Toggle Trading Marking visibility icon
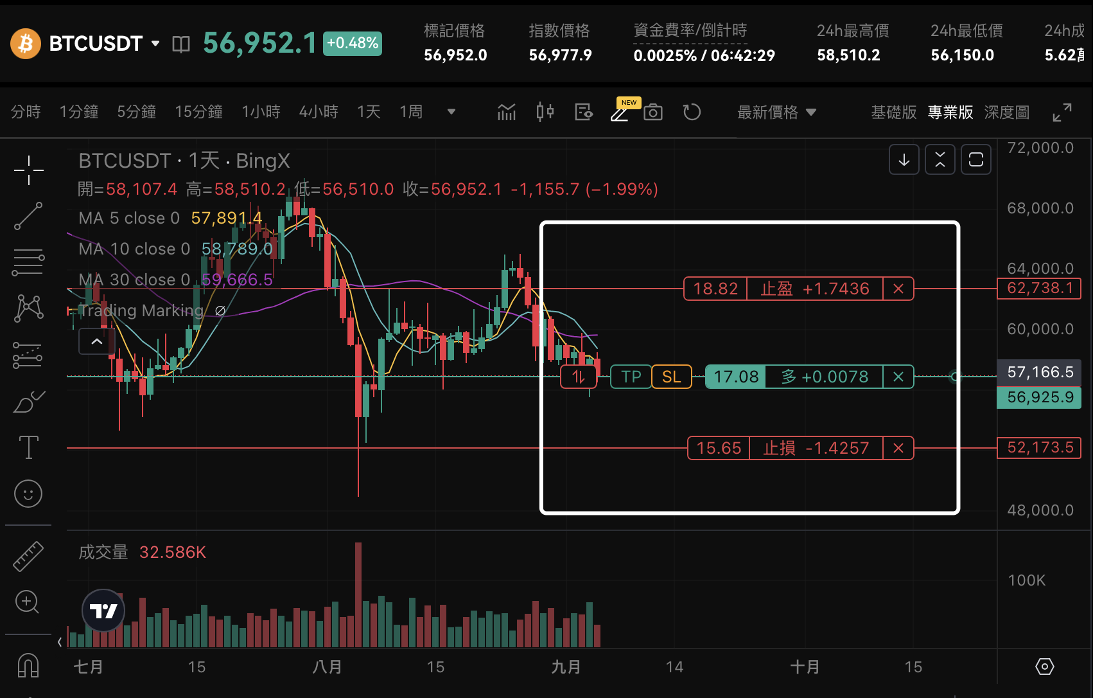1093x698 pixels. pos(220,311)
